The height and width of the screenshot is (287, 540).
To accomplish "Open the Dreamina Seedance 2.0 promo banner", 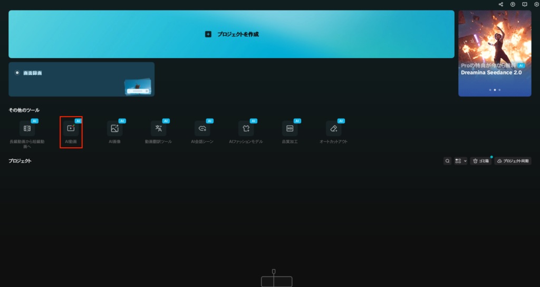I will point(495,53).
